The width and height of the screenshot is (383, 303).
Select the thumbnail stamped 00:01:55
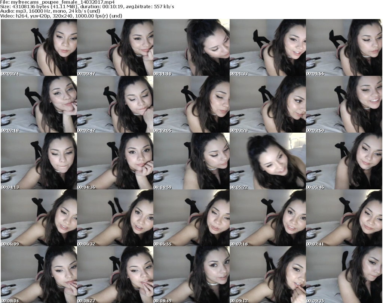click(x=344, y=47)
